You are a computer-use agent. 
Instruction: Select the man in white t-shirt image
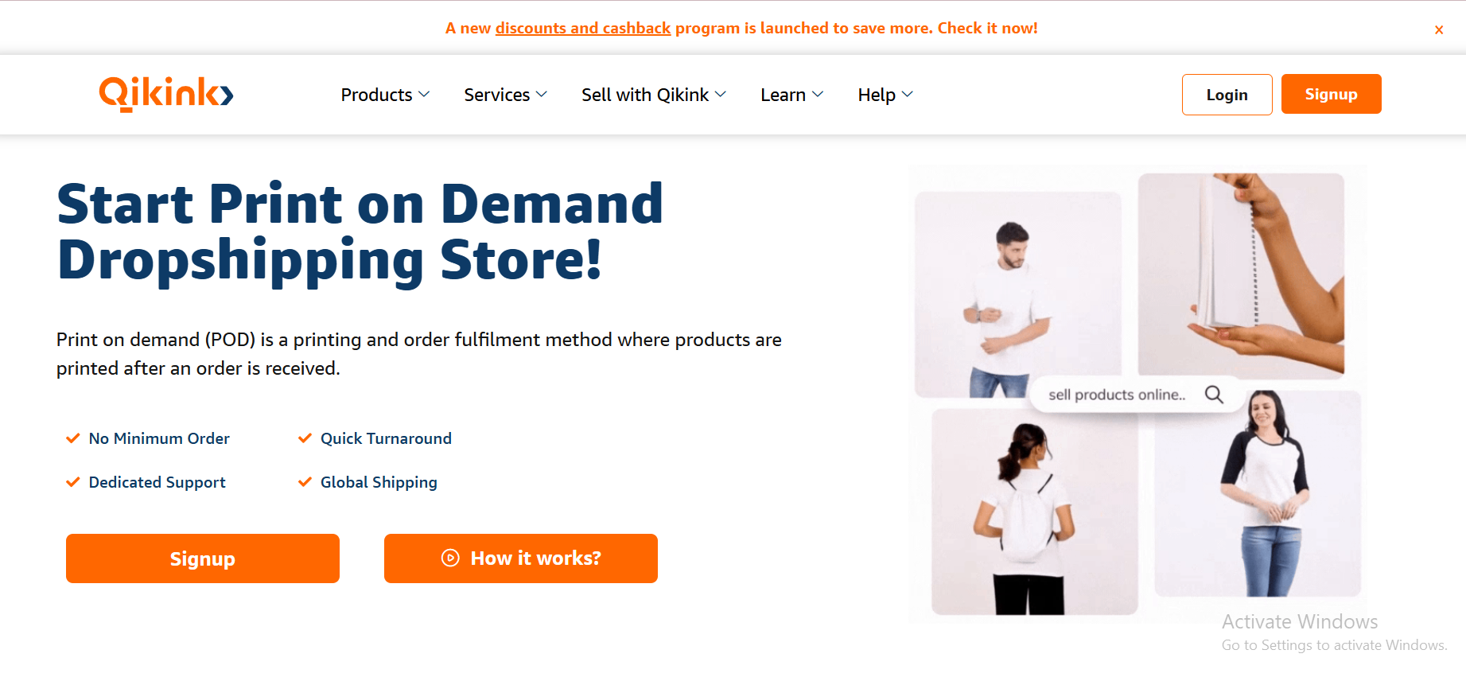click(x=1017, y=294)
